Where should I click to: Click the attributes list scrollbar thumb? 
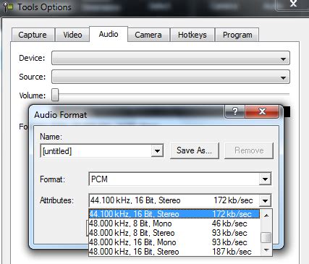pos(266,237)
